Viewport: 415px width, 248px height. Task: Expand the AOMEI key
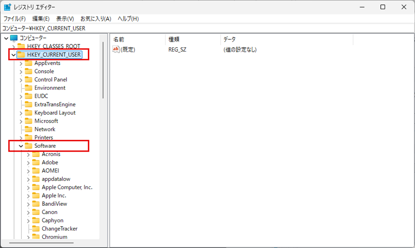28,171
